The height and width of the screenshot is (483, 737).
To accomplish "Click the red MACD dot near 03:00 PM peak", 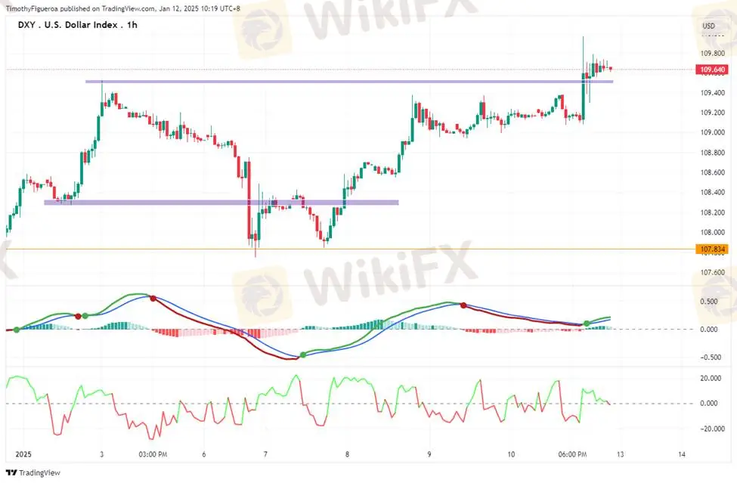I will click(153, 299).
